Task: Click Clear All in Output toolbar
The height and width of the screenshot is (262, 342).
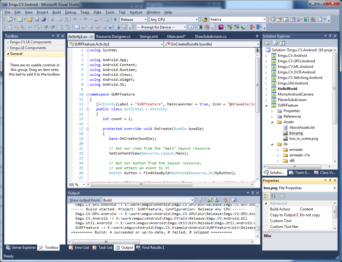Action: point(225,200)
